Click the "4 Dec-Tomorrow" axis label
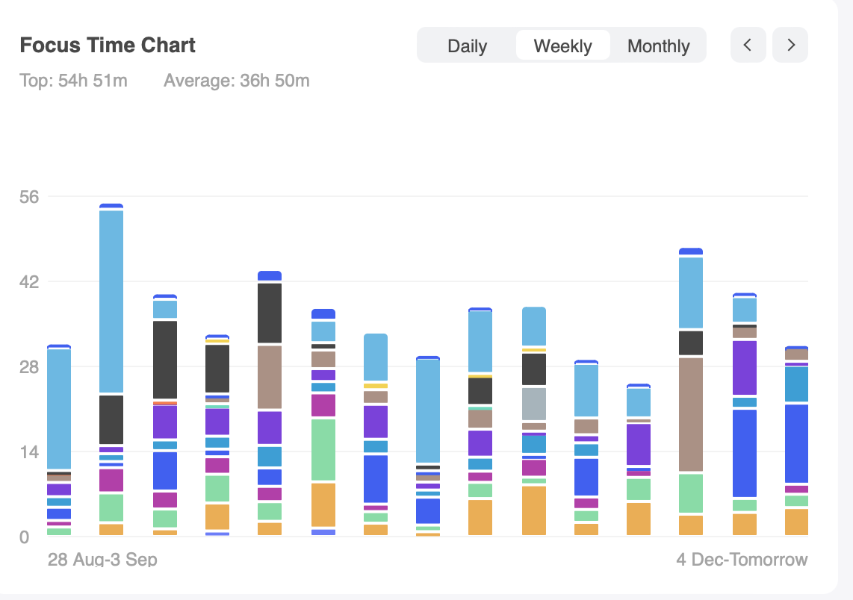This screenshot has width=853, height=600. click(x=742, y=559)
